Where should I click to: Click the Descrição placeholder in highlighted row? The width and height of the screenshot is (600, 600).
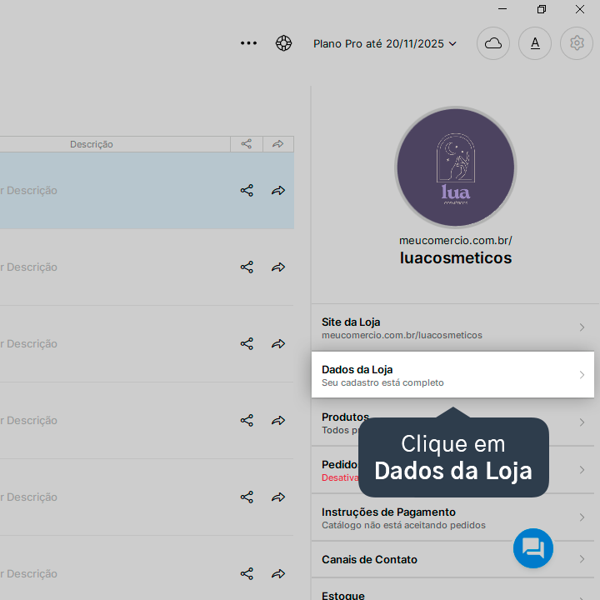[28, 191]
